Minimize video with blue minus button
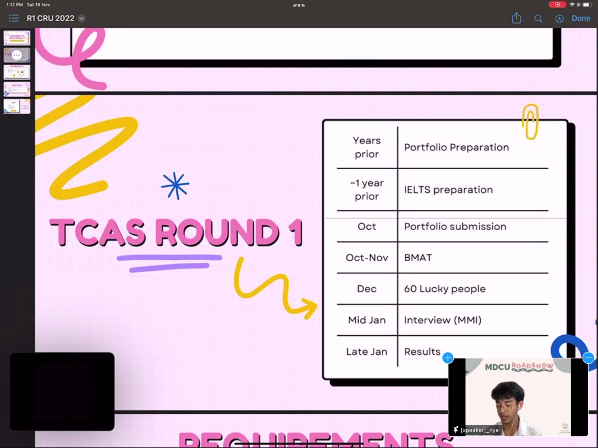Viewport: 598px width, 448px height. point(588,358)
